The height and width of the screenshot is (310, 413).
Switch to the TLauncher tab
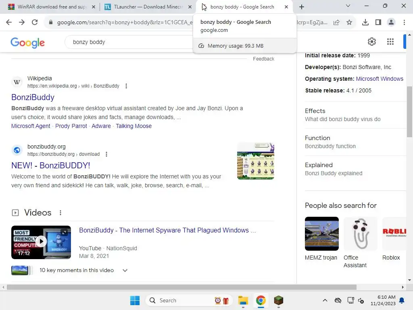148,7
